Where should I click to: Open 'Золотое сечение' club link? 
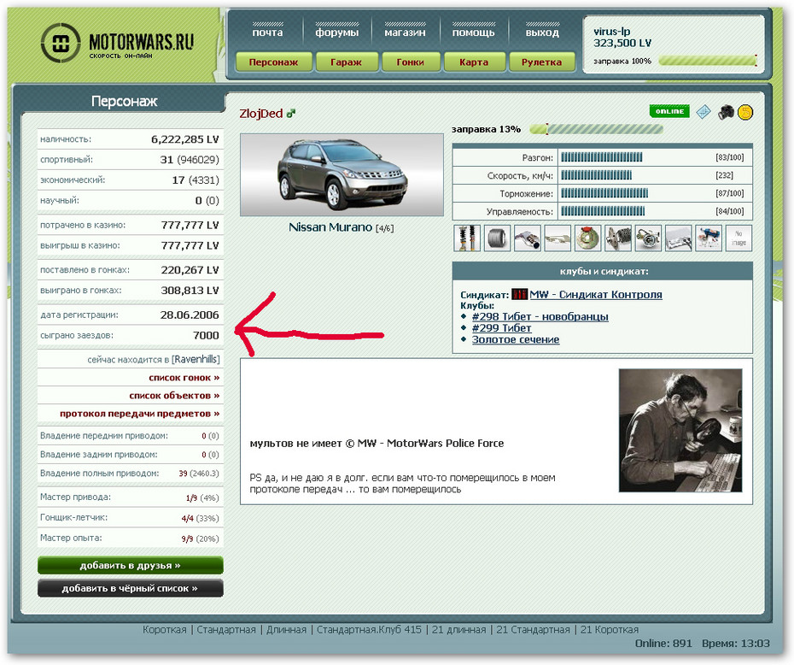pyautogui.click(x=516, y=339)
